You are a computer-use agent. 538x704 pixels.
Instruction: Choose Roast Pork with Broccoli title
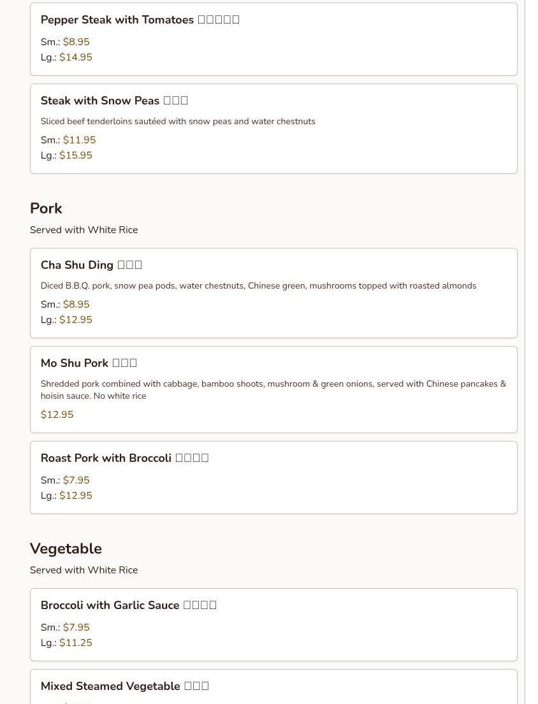pos(124,458)
